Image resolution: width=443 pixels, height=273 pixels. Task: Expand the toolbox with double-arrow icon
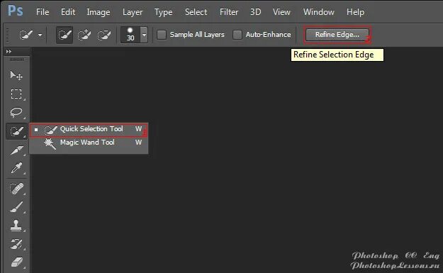coord(9,52)
